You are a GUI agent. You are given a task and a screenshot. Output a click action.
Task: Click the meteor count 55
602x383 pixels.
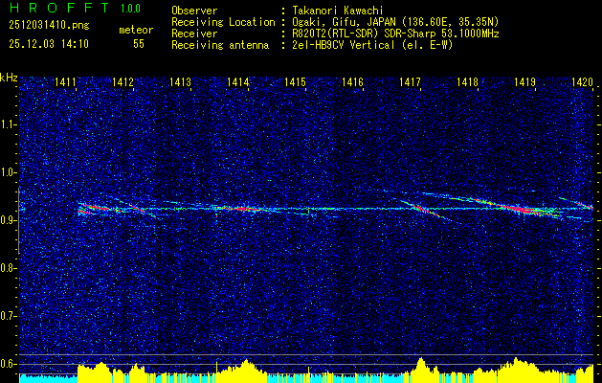coord(139,44)
